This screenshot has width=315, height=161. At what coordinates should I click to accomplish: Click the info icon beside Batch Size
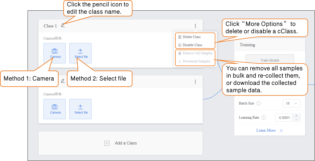(x=258, y=103)
